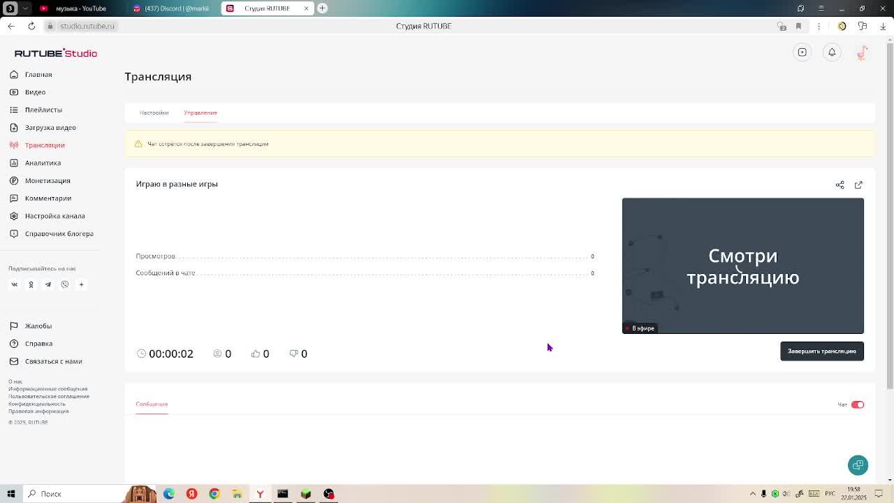Open broadcast in new window icon
Image resolution: width=894 pixels, height=503 pixels.
[x=858, y=185]
